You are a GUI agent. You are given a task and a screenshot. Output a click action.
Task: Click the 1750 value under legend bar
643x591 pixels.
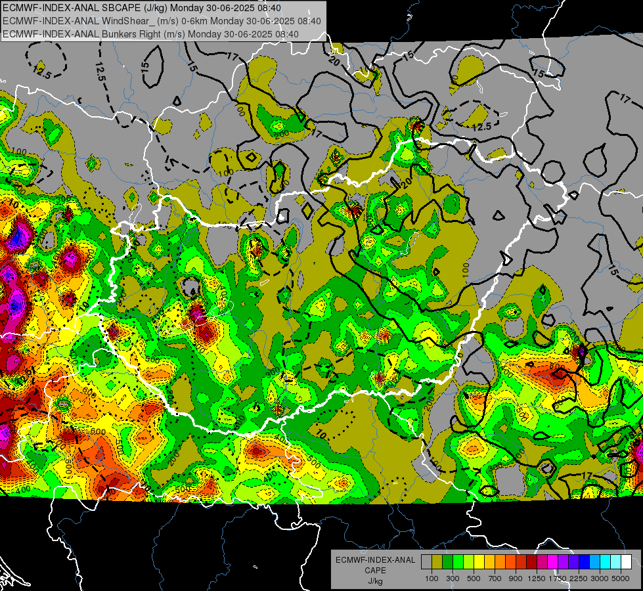point(558,579)
